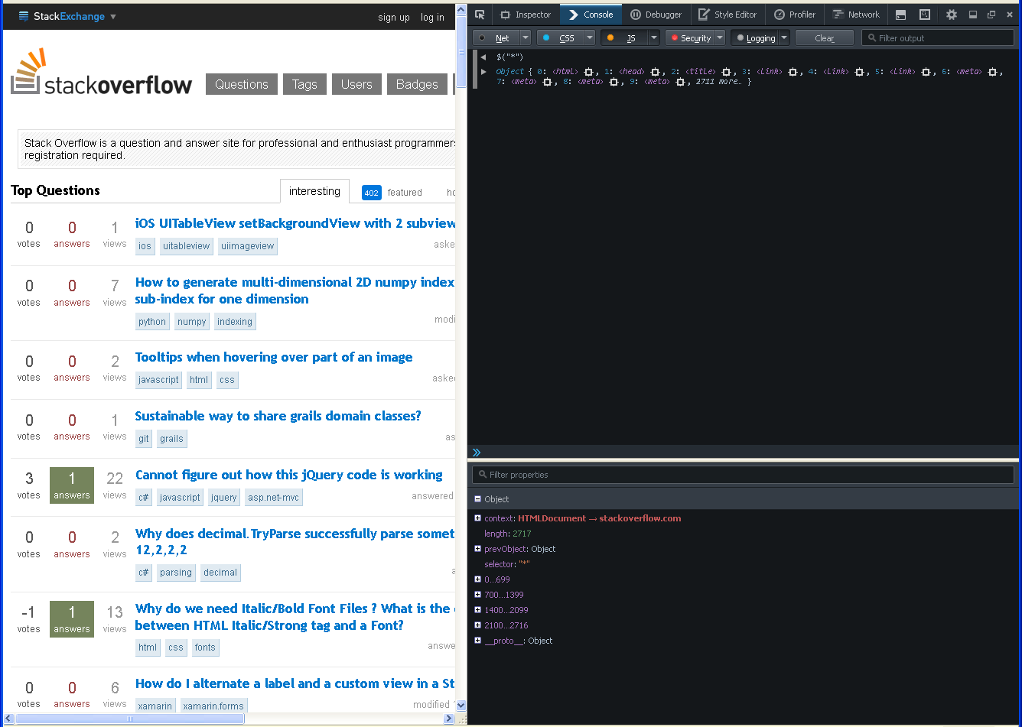Click the StackExchange logo icon
The width and height of the screenshot is (1022, 727).
pos(24,16)
